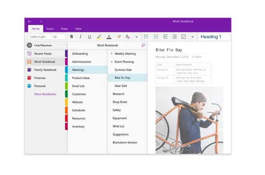265x175 pixels.
Task: Toggle italic formatting
Action: 80,37
